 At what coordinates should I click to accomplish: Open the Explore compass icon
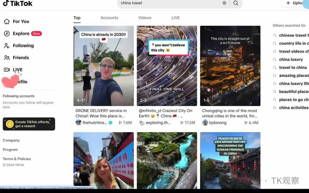pyautogui.click(x=7, y=33)
